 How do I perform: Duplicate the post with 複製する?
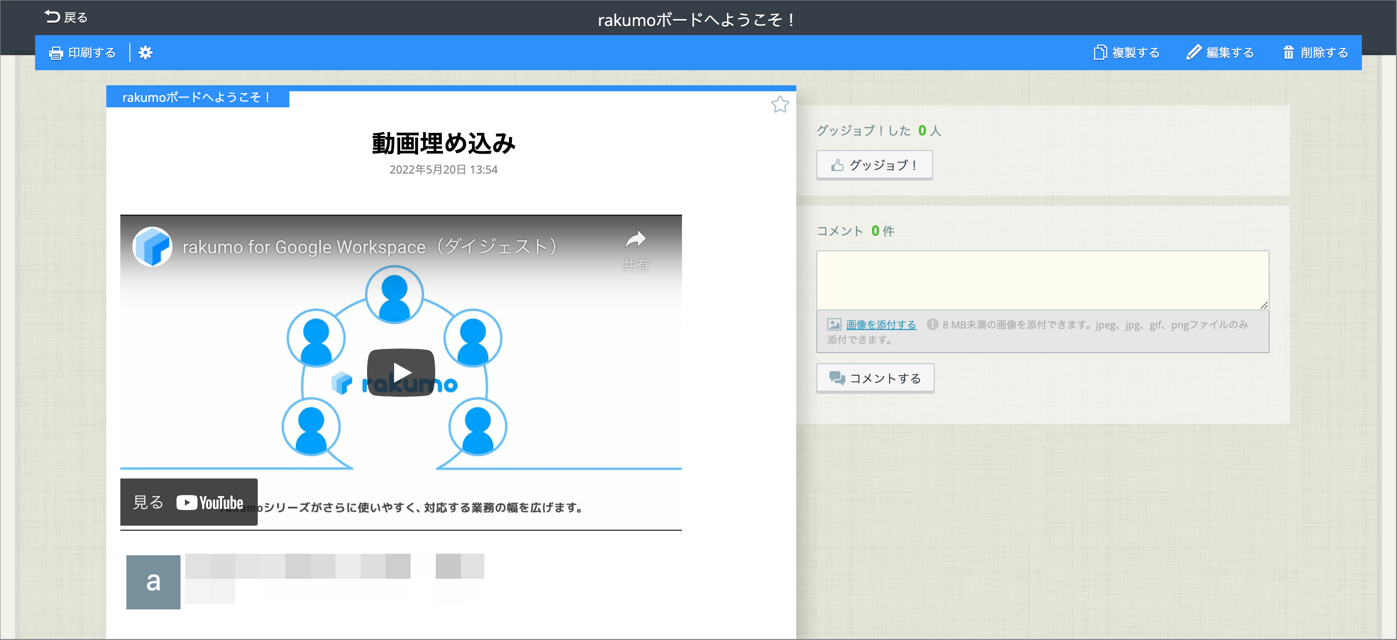point(1126,53)
